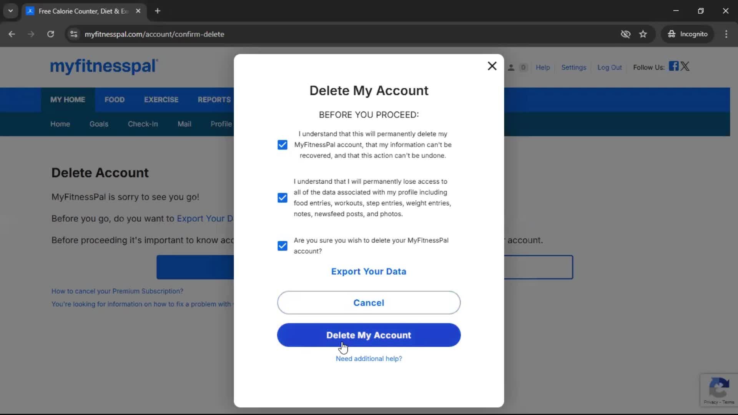Click the friend requests person icon

pyautogui.click(x=511, y=68)
